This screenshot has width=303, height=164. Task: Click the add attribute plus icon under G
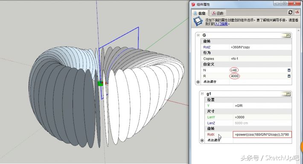click(198, 82)
